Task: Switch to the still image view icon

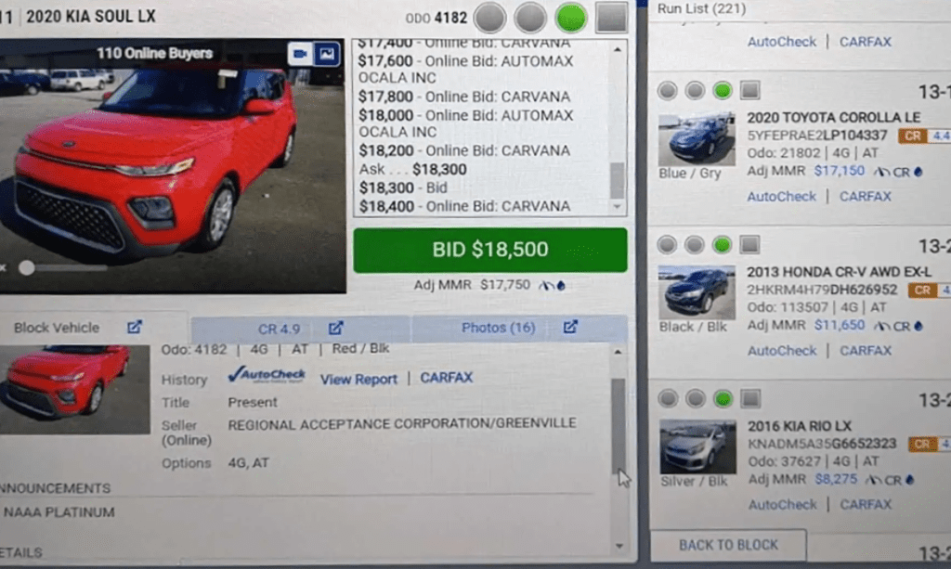Action: (x=327, y=54)
